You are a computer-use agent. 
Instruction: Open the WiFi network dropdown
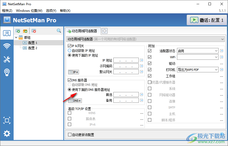198,57
